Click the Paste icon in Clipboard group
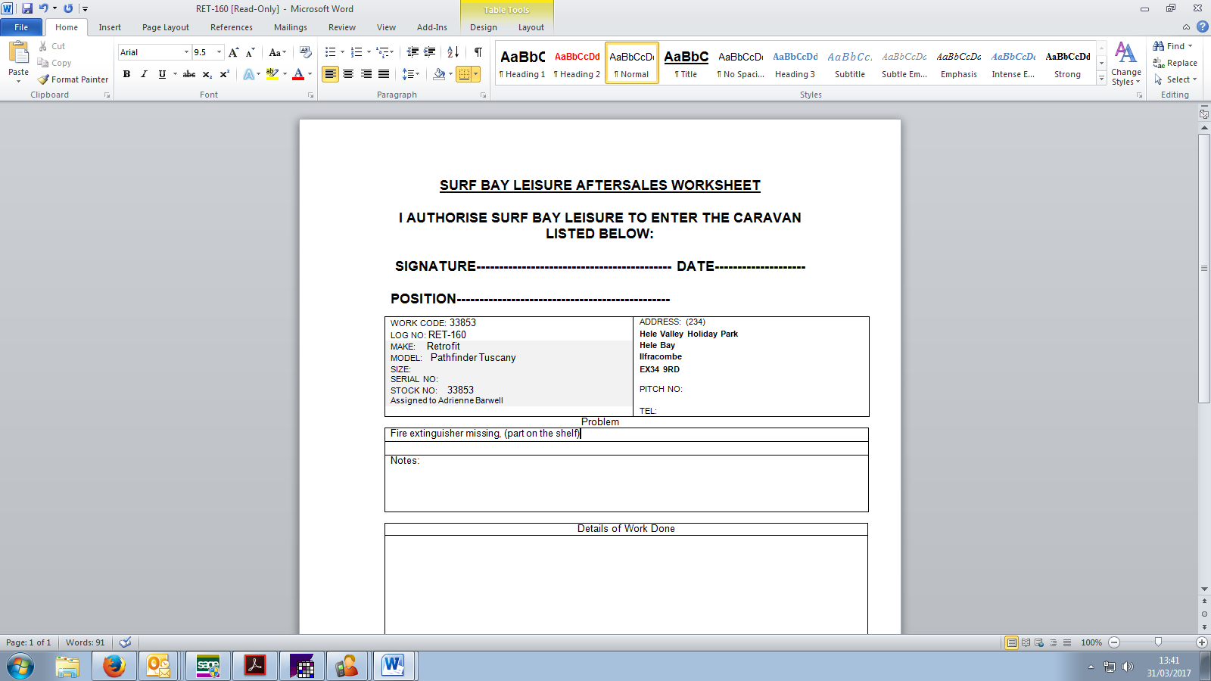This screenshot has width=1211, height=681. click(x=18, y=52)
